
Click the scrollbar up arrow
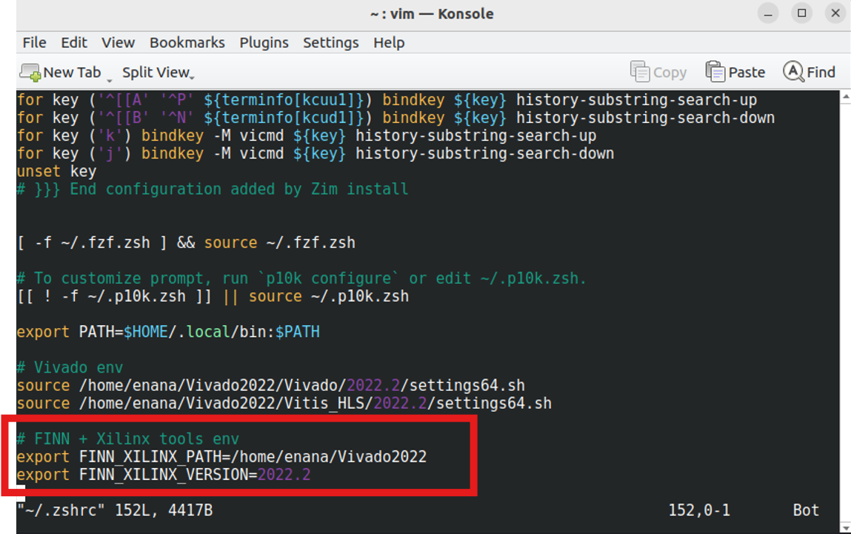(x=845, y=97)
